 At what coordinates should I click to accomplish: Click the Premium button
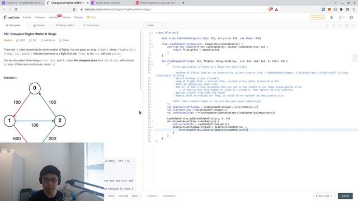point(317,17)
